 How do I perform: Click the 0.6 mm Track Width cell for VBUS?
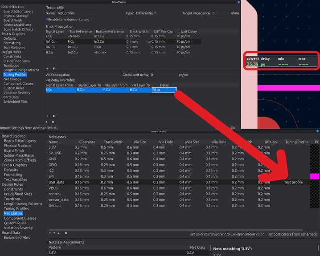(107, 188)
